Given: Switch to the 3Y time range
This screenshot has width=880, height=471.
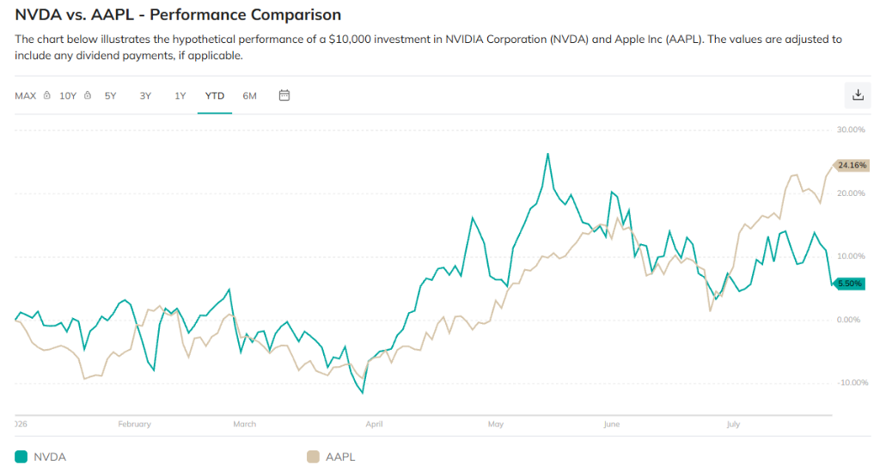Looking at the screenshot, I should pos(145,96).
